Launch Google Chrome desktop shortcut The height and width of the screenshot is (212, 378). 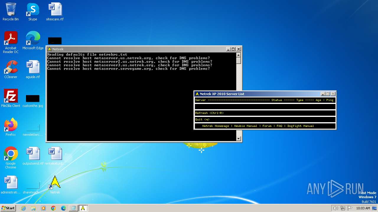[11, 158]
